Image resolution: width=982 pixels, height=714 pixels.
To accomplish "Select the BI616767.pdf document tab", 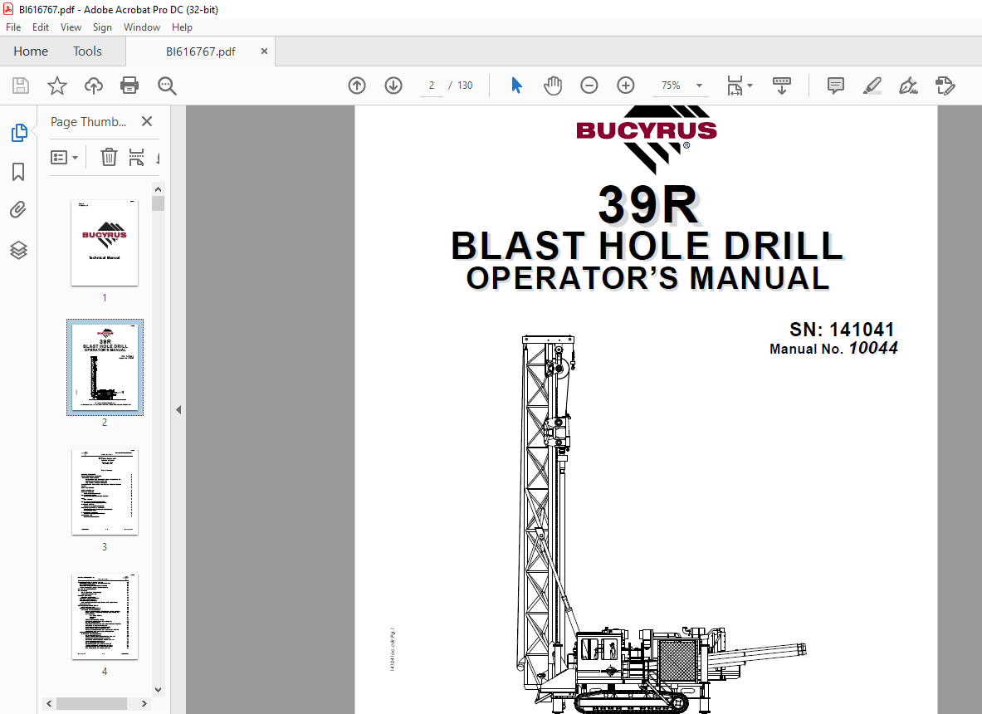I will click(200, 51).
